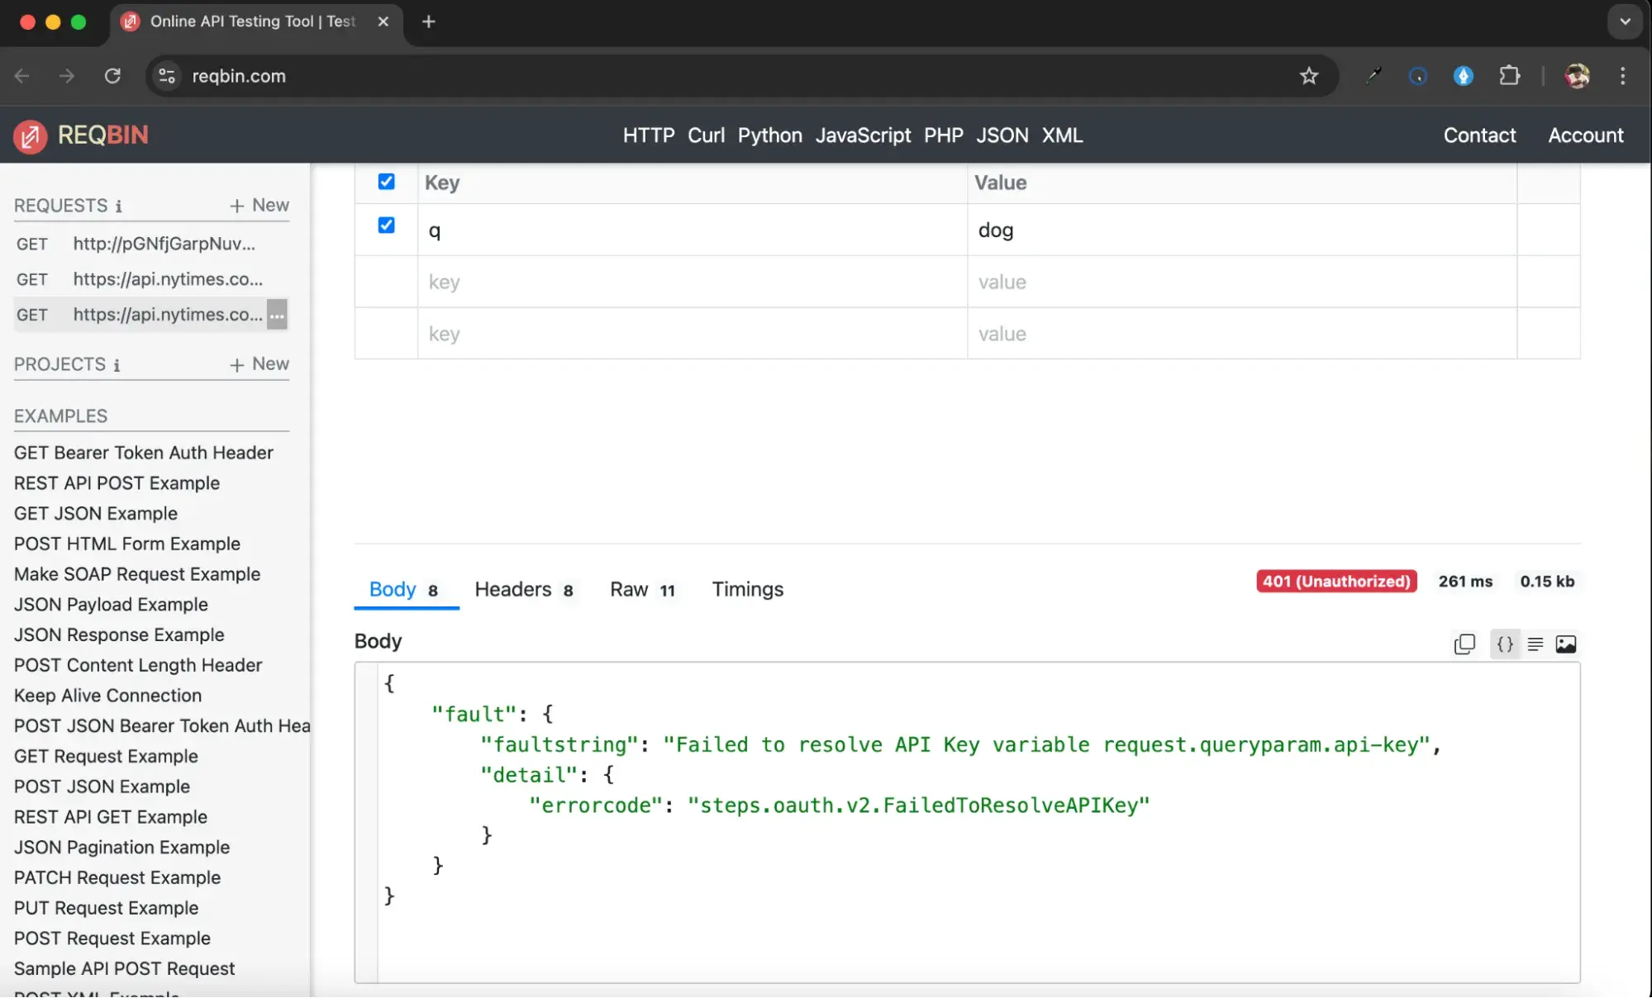Open the JavaScript menu item

[x=864, y=135]
